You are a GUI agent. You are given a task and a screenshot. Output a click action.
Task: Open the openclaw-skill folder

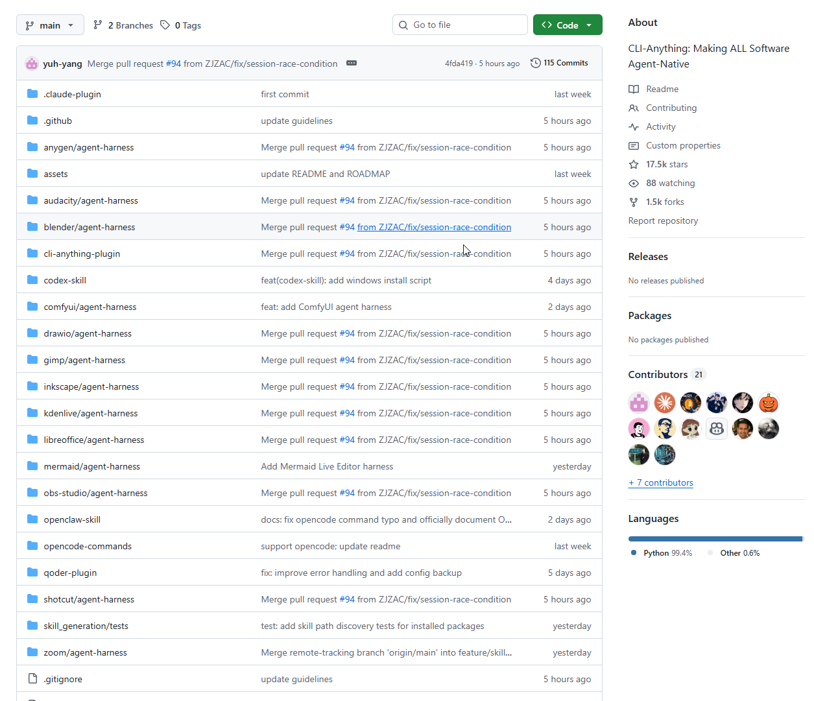[x=72, y=519]
